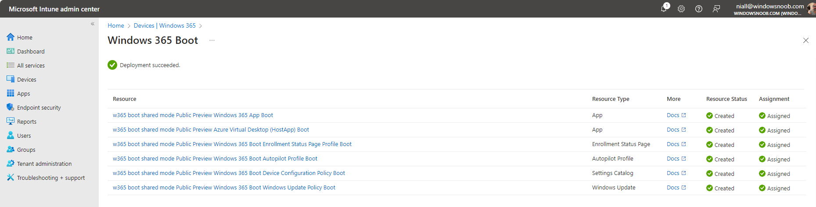Click the Devices breadcrumb link
The width and height of the screenshot is (816, 207).
coord(144,25)
